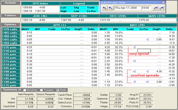Viewport: 178px width, 110px height.
Task: Select the APR <1> options header
Action: click(60, 25)
